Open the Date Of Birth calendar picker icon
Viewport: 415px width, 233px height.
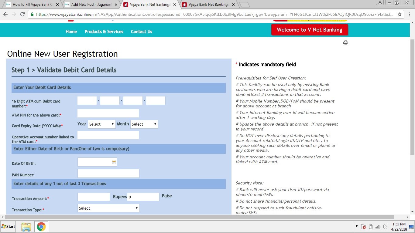[x=114, y=162]
